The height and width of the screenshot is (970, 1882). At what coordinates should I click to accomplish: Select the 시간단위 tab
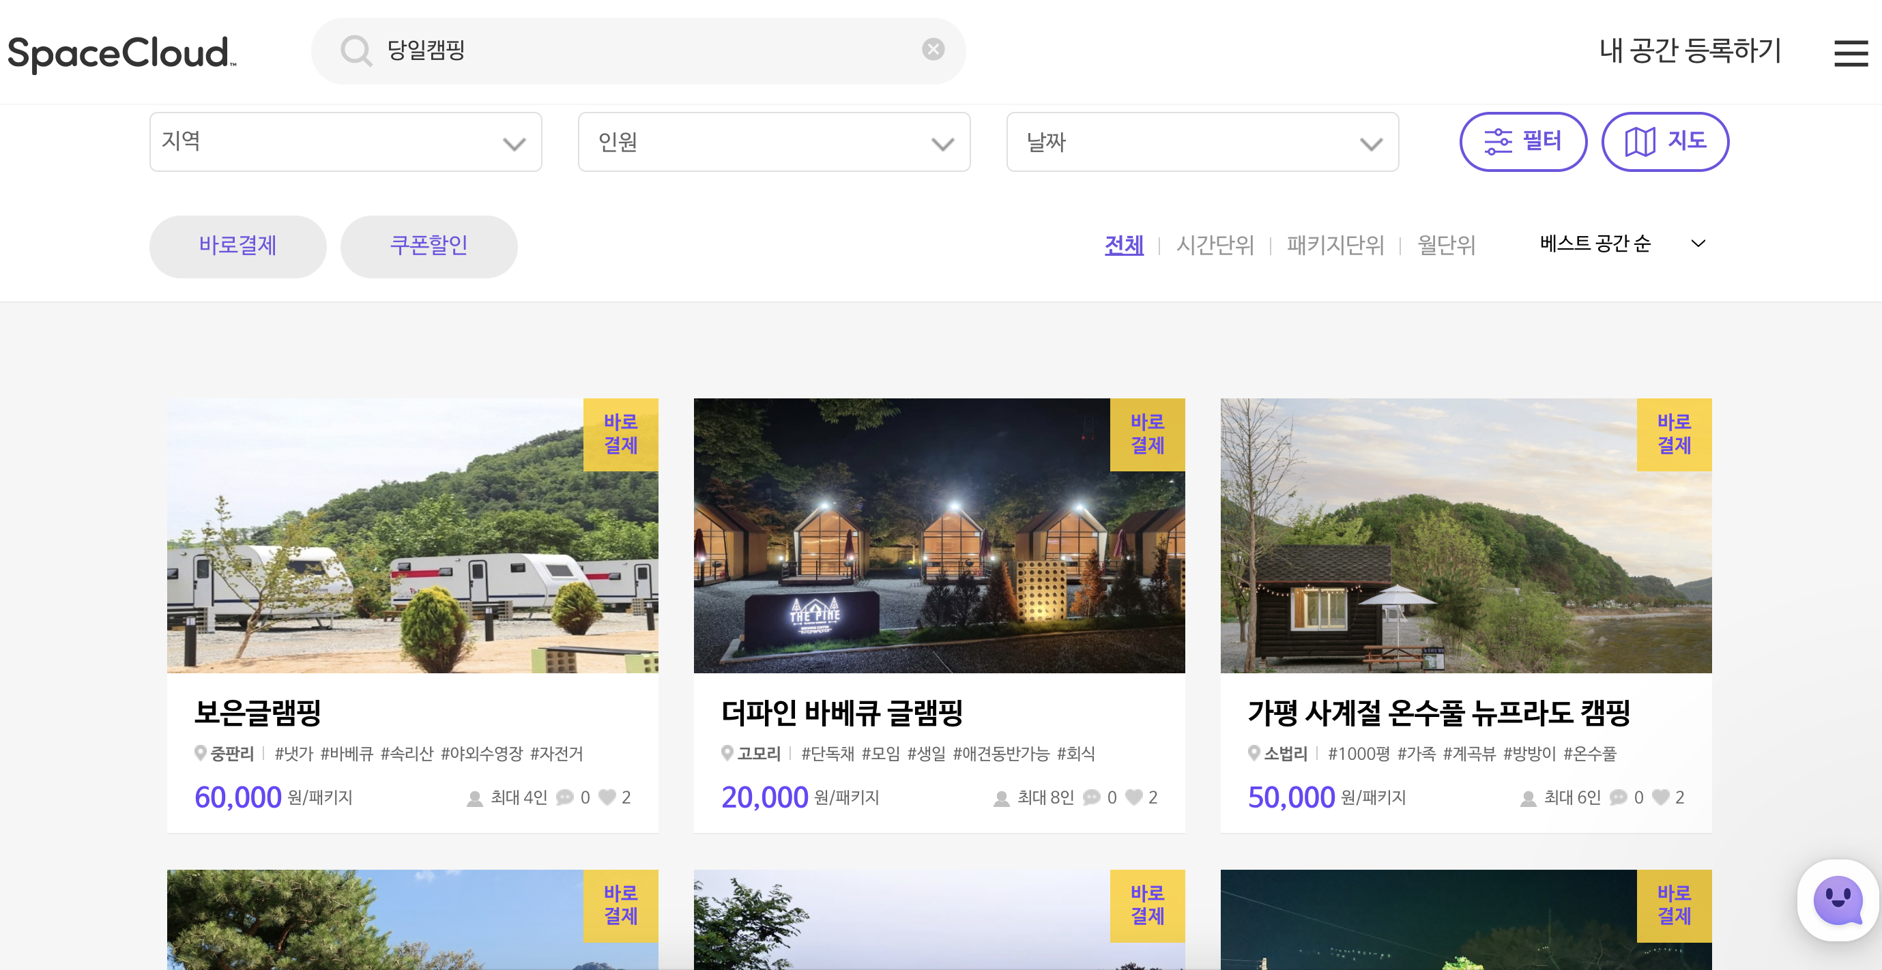pyautogui.click(x=1215, y=245)
